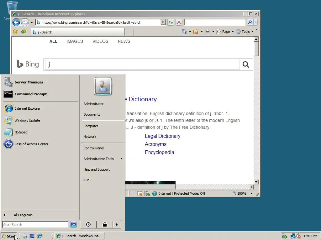Click the Bing search magnifier button

click(x=246, y=64)
